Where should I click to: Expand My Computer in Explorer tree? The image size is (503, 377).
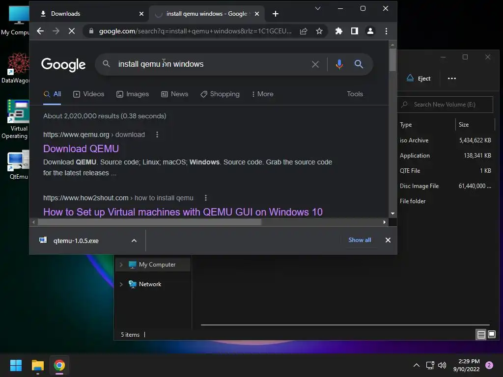(x=121, y=265)
